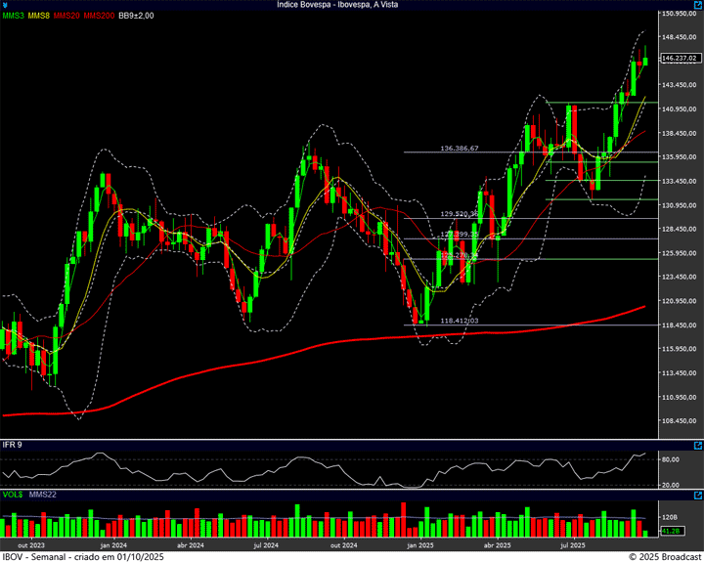This screenshot has height=562, width=704.
Task: Click the volume value tag 41,2B
Action: (671, 531)
